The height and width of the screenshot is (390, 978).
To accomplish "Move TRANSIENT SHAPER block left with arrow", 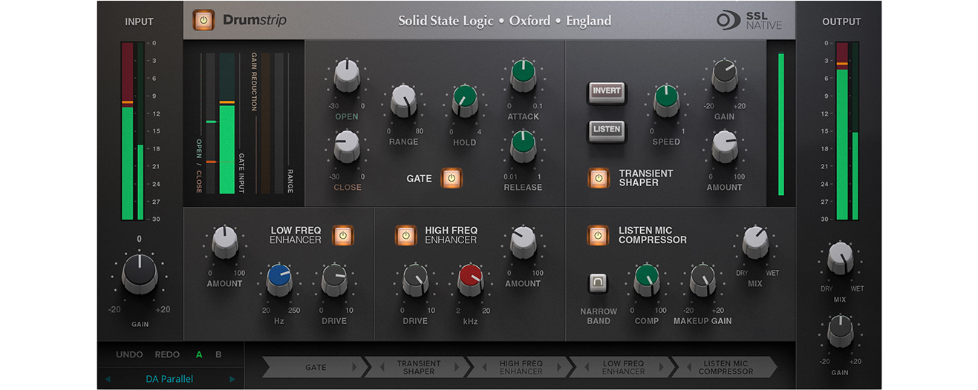I will (x=380, y=367).
